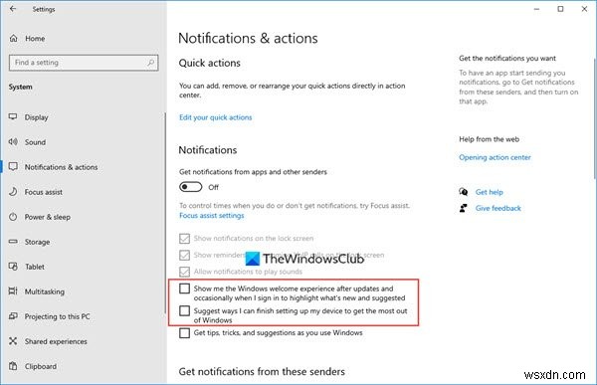Screen dimensions: 597x385
Task: Close the Settings window
Action: [584, 9]
